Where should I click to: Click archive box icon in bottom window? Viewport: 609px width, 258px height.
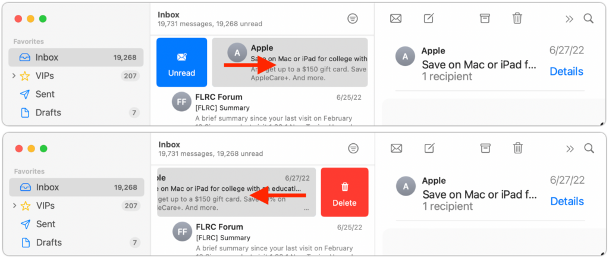point(485,148)
